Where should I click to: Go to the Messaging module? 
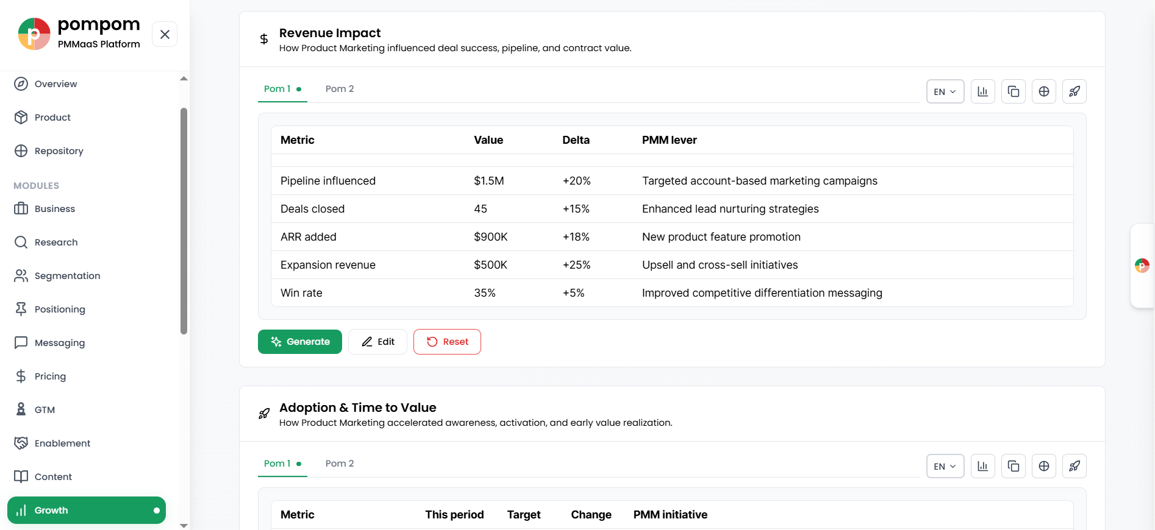87,343
